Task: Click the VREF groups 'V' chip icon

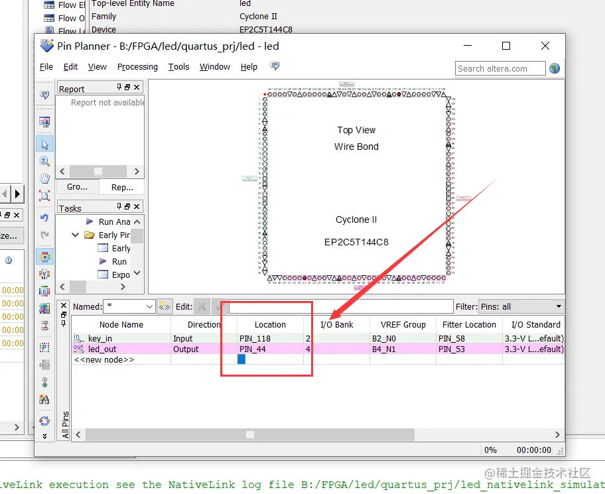Action: 44,274
